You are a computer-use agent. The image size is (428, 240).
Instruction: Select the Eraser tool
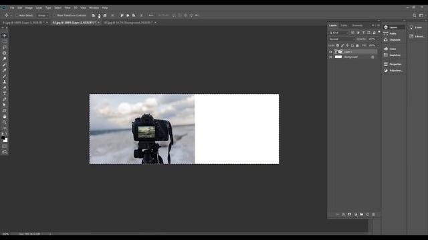[x=5, y=87]
